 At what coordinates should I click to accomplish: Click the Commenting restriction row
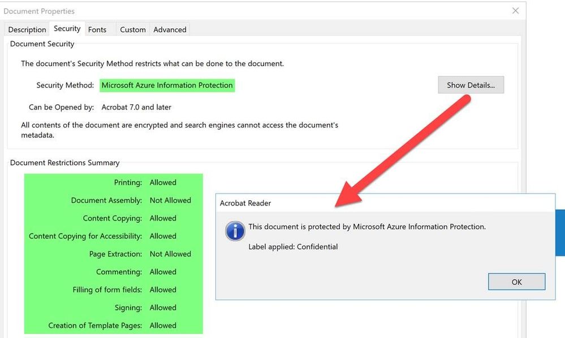click(x=136, y=272)
